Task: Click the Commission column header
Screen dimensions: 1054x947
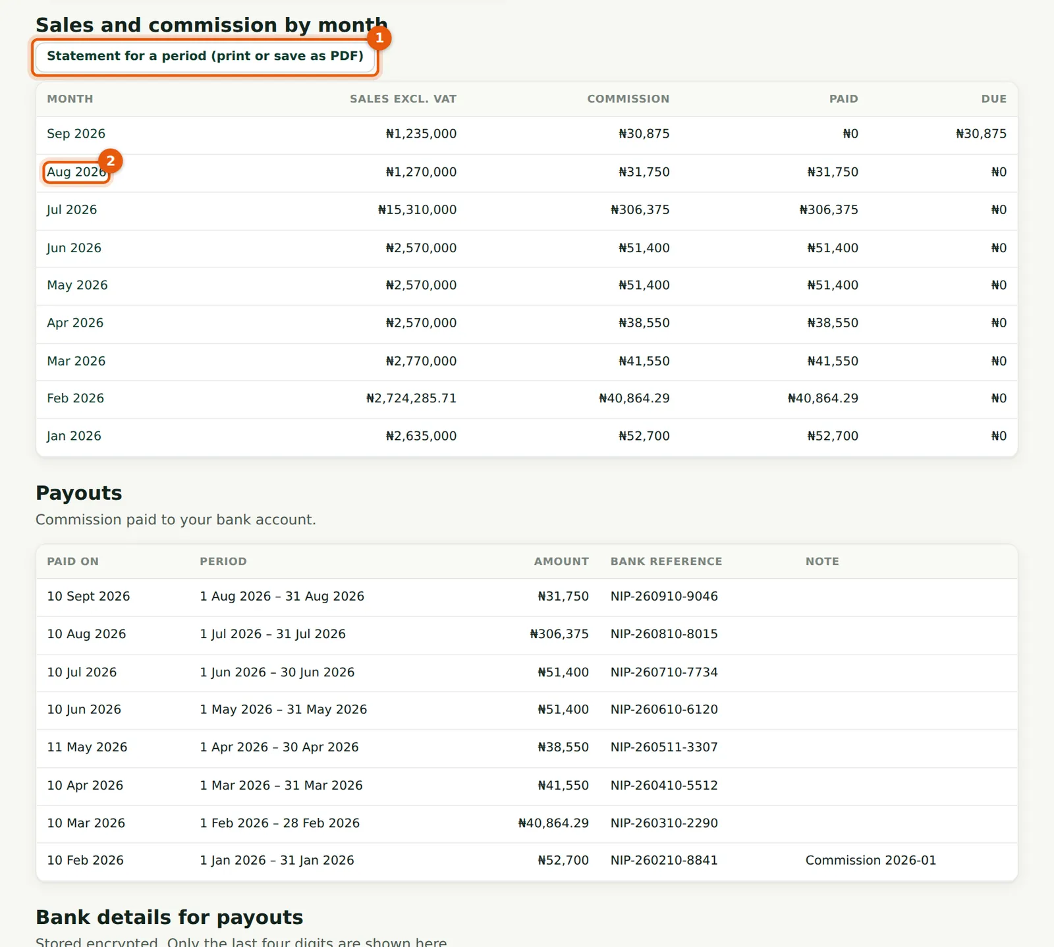Action: coord(628,99)
